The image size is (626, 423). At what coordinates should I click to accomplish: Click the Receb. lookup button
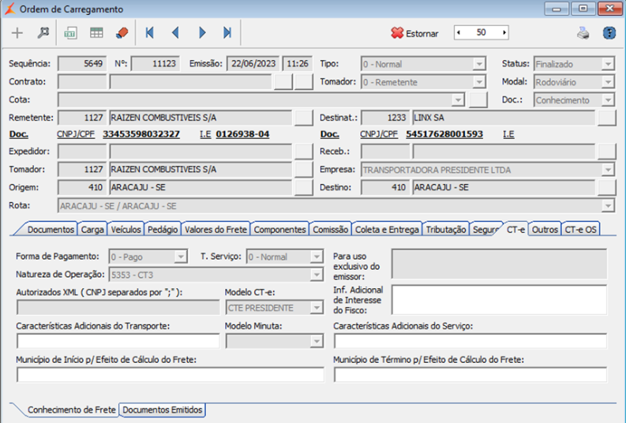[x=606, y=152]
